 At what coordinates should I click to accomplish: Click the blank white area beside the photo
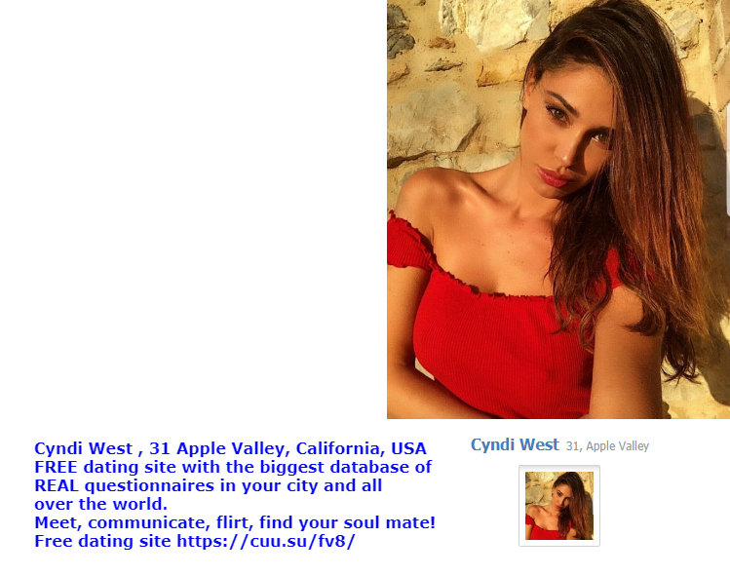point(193,210)
